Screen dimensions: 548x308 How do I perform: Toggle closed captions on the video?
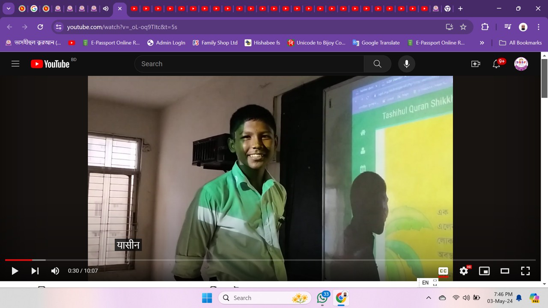click(443, 271)
